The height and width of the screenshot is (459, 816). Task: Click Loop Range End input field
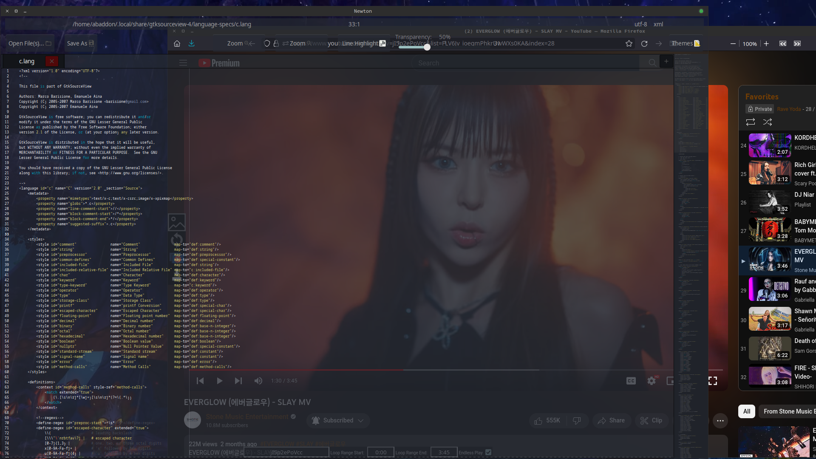pos(444,453)
